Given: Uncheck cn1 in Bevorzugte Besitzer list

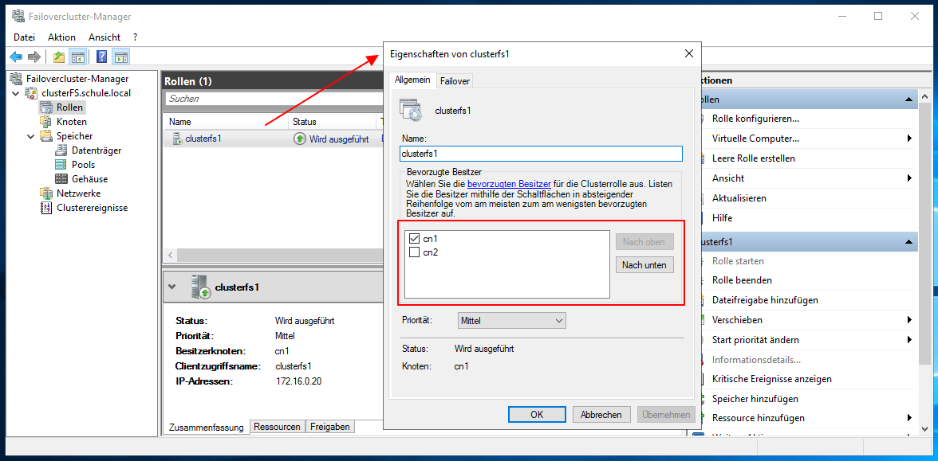Looking at the screenshot, I should (413, 238).
